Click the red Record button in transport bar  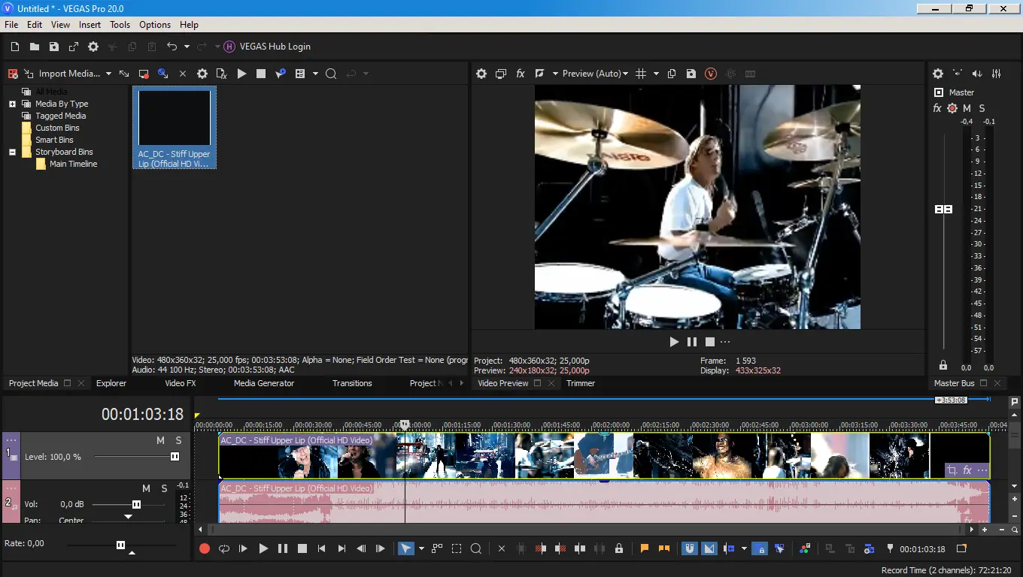tap(204, 549)
